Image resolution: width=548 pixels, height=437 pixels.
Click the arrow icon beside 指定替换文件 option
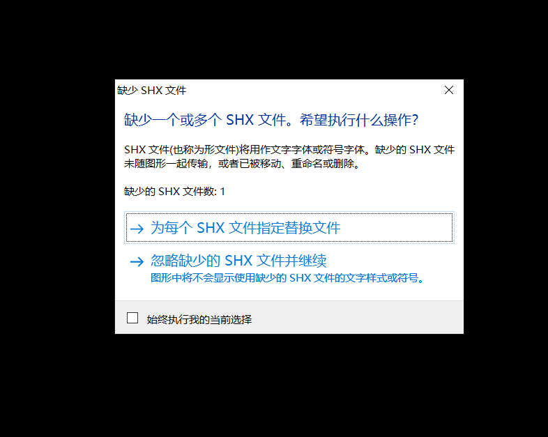(x=137, y=229)
